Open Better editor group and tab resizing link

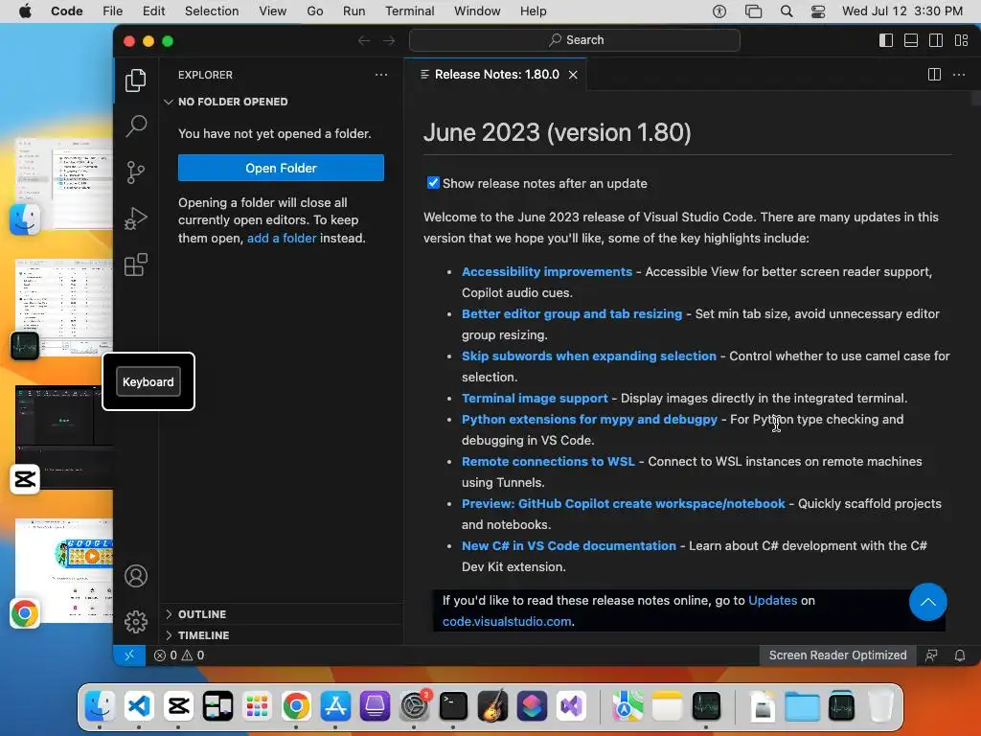(572, 313)
